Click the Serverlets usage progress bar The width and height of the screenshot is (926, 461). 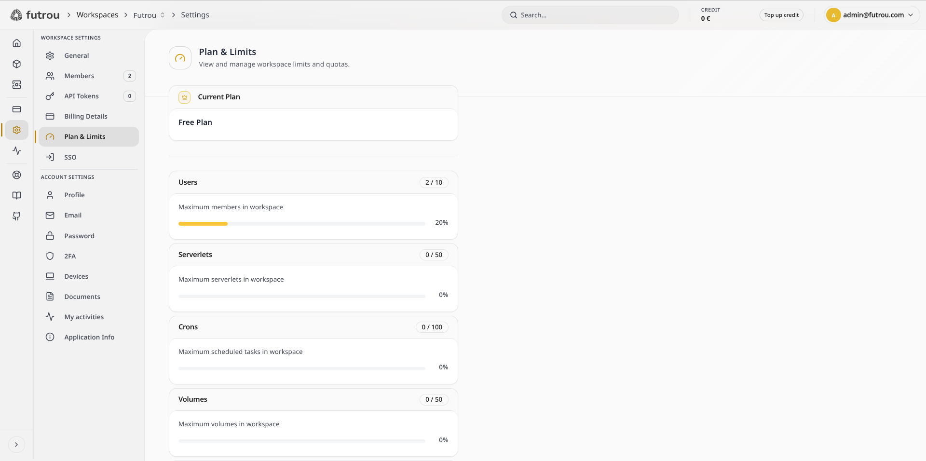pyautogui.click(x=302, y=296)
